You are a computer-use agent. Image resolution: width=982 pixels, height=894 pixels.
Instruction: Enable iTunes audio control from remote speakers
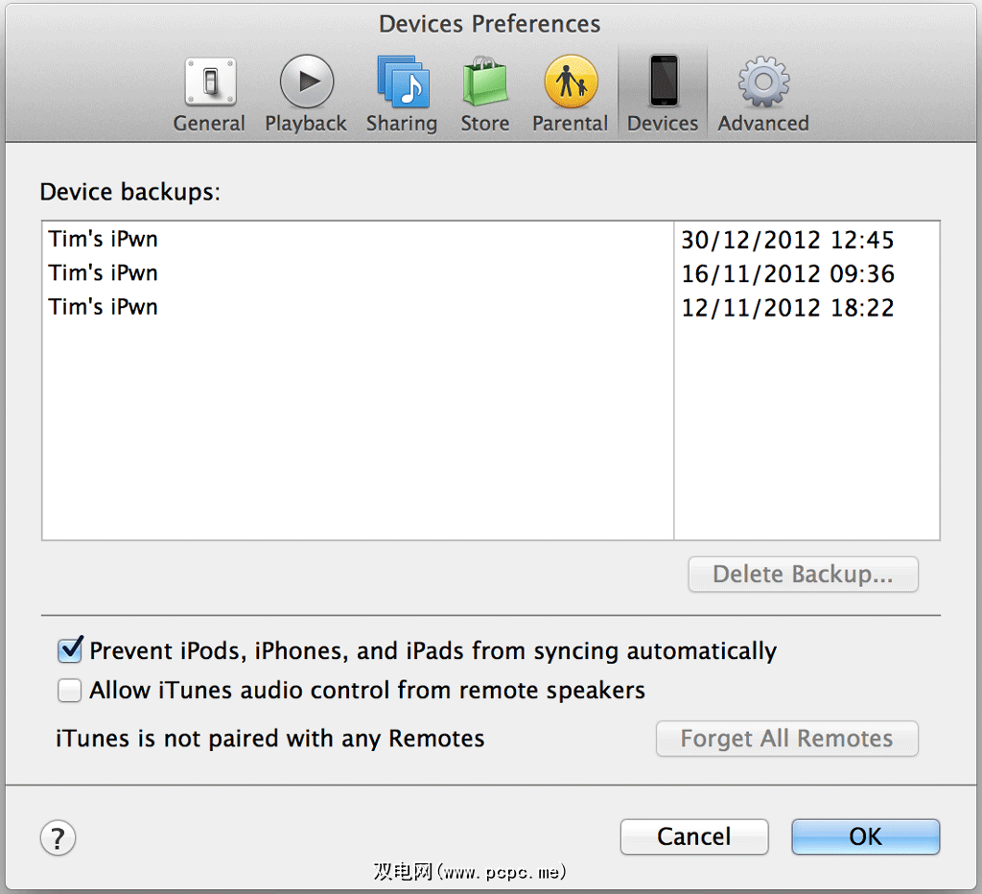(70, 691)
